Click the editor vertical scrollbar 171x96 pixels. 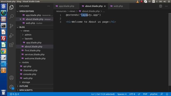click(170, 50)
